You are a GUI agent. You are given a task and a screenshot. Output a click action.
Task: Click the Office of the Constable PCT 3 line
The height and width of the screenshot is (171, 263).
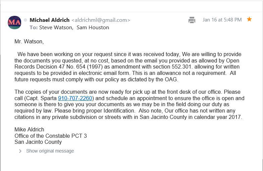point(51,136)
